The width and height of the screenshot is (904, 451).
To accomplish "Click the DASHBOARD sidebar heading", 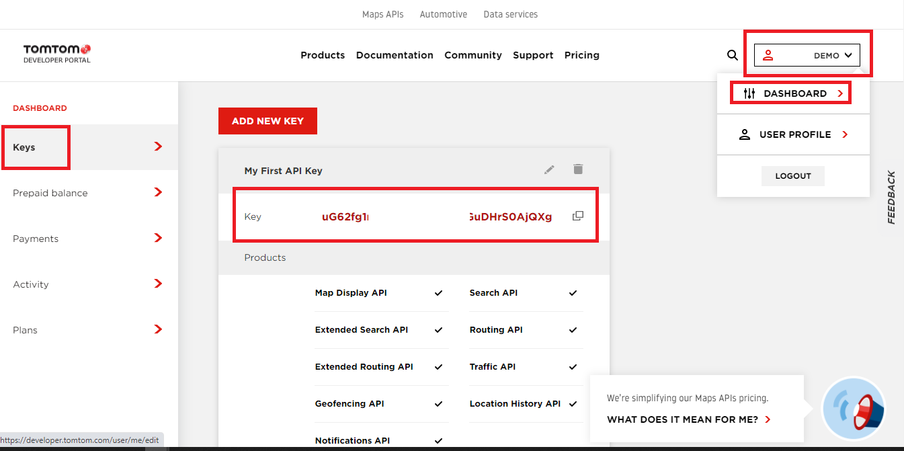I will [40, 108].
